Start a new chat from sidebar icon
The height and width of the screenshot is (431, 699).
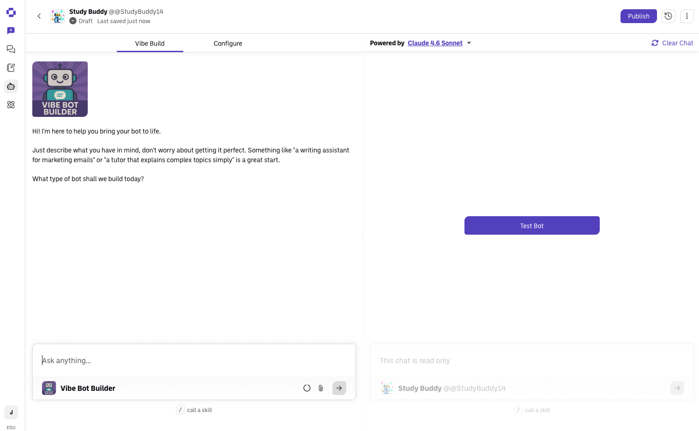point(11,31)
